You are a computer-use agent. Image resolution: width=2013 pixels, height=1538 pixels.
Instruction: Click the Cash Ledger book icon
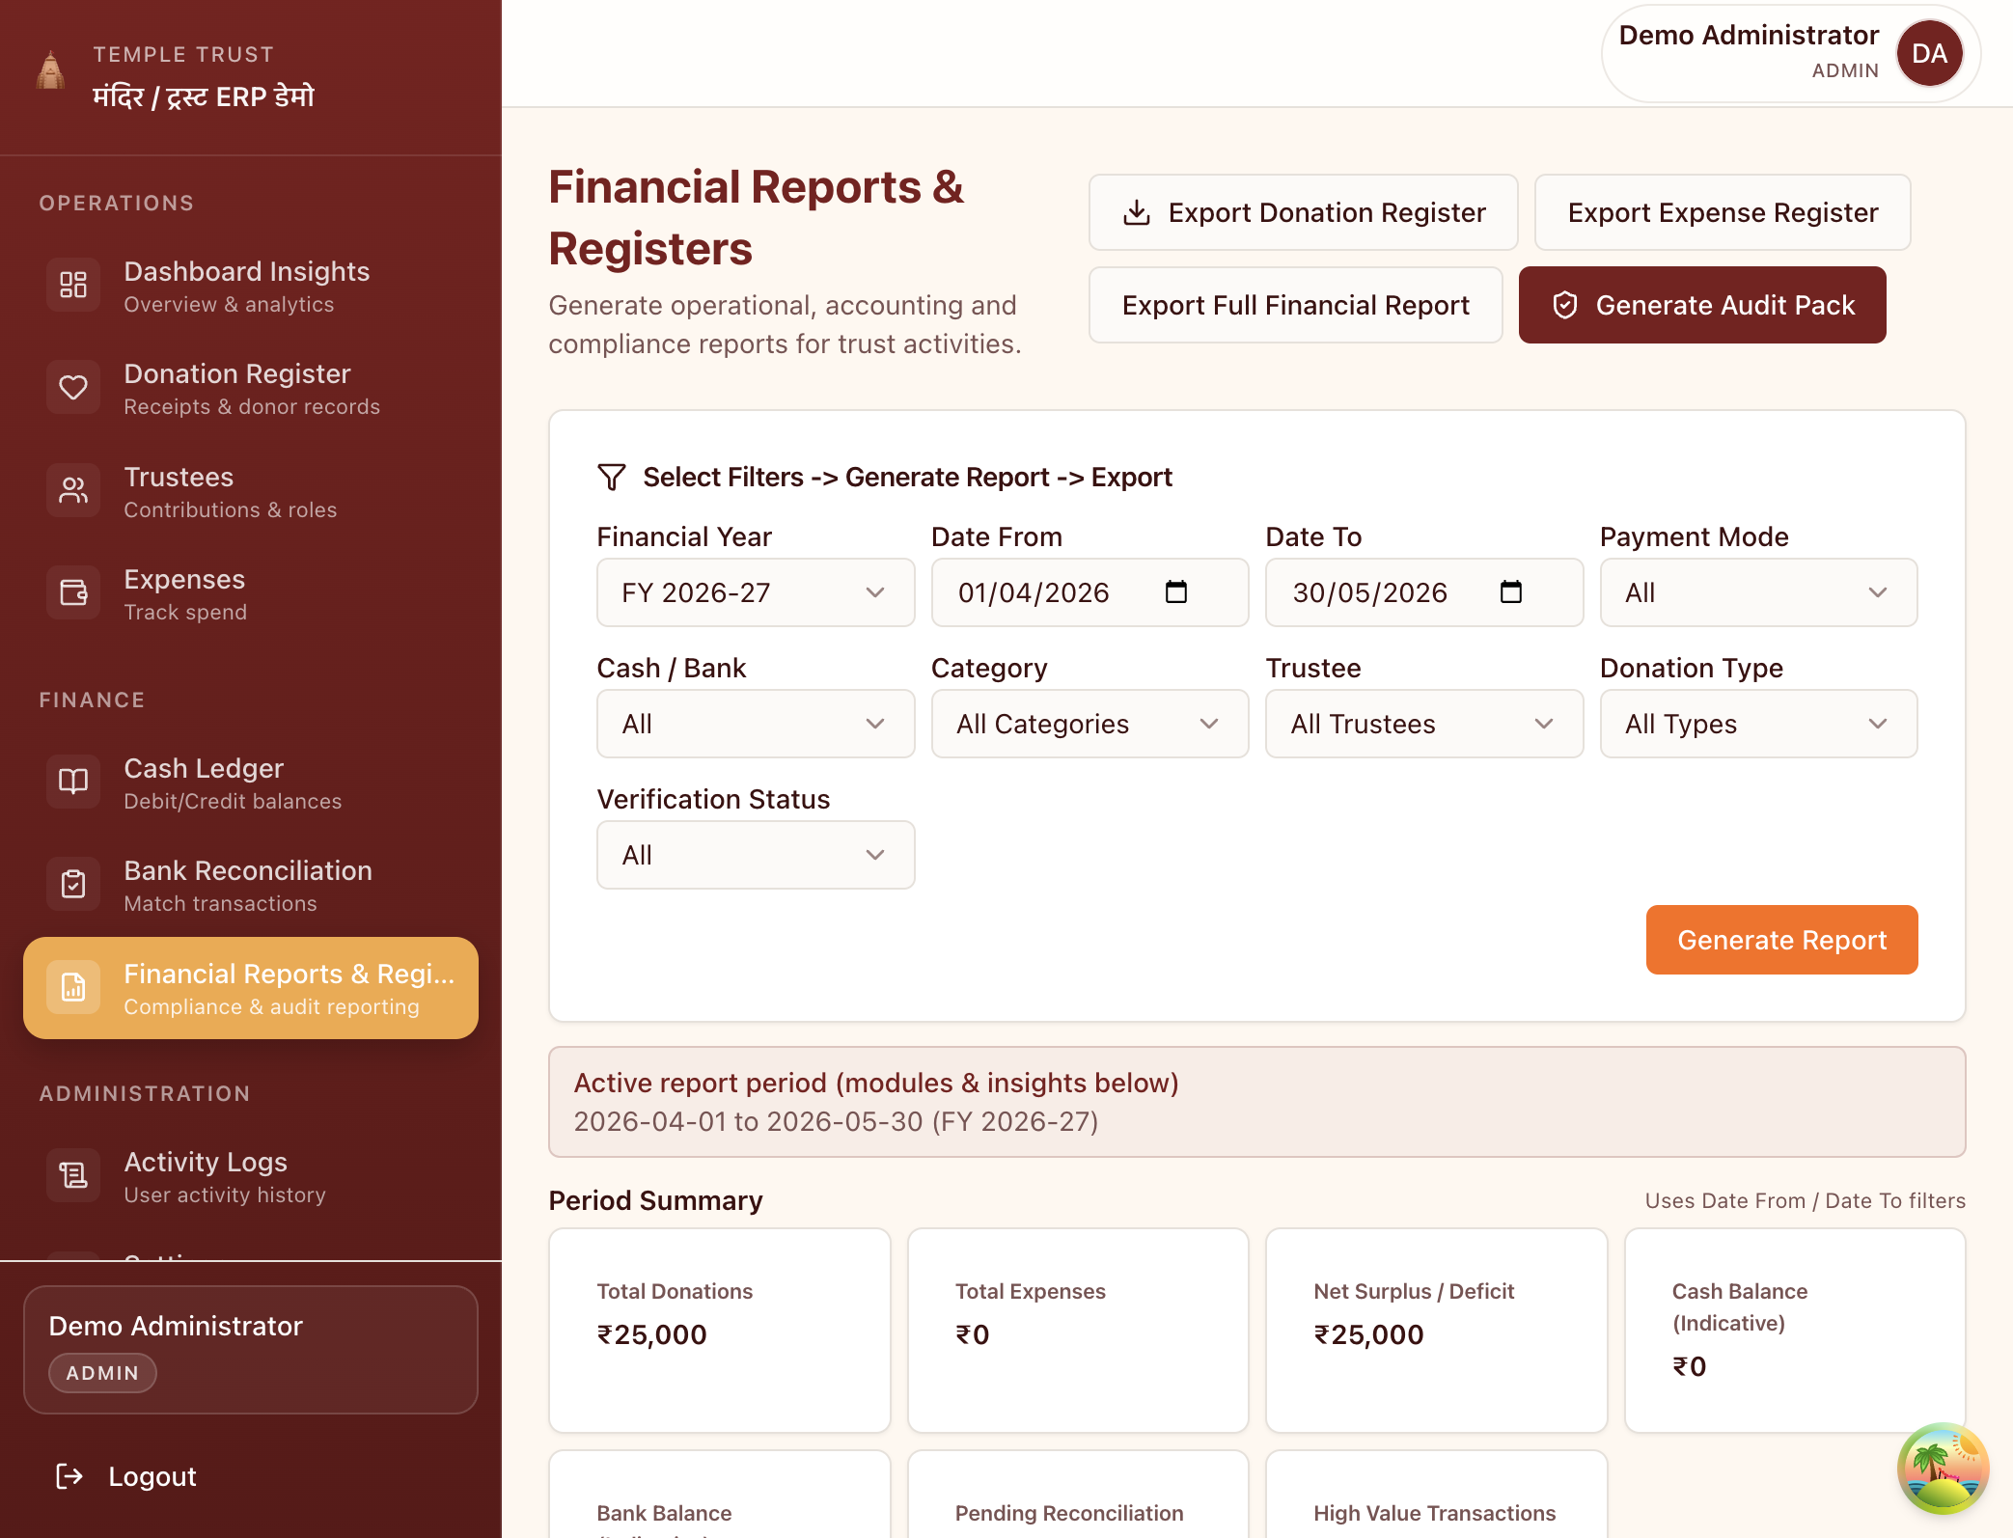[x=73, y=782]
